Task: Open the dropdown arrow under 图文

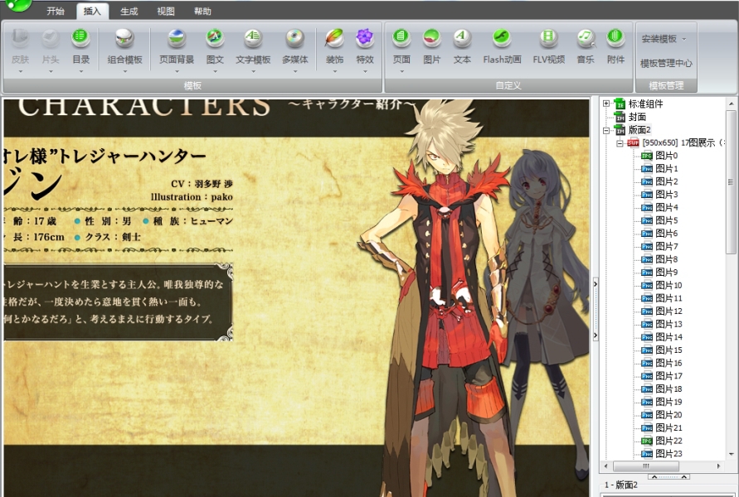Action: pyautogui.click(x=215, y=71)
